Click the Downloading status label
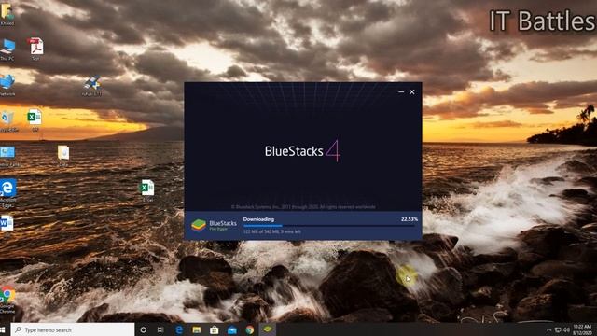Viewport: 597px width, 336px height. pos(258,219)
